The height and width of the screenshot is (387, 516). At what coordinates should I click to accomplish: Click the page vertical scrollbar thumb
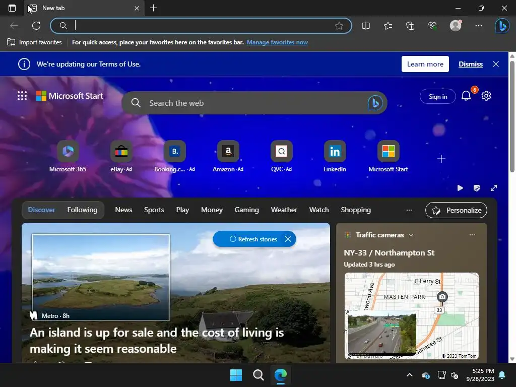click(512, 116)
